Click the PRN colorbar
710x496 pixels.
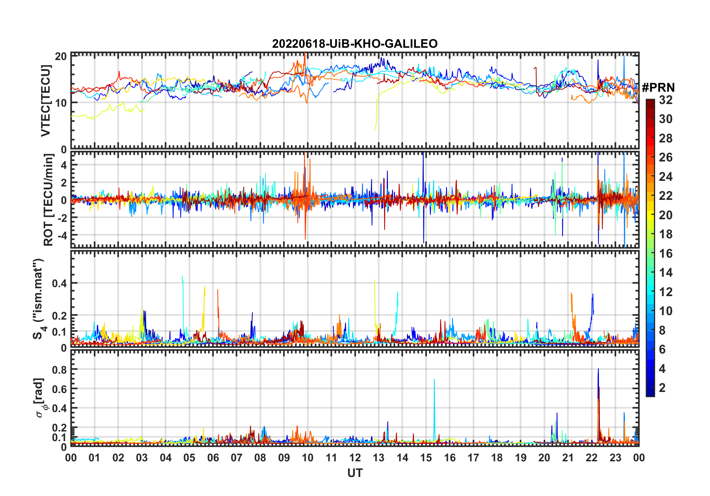[650, 248]
